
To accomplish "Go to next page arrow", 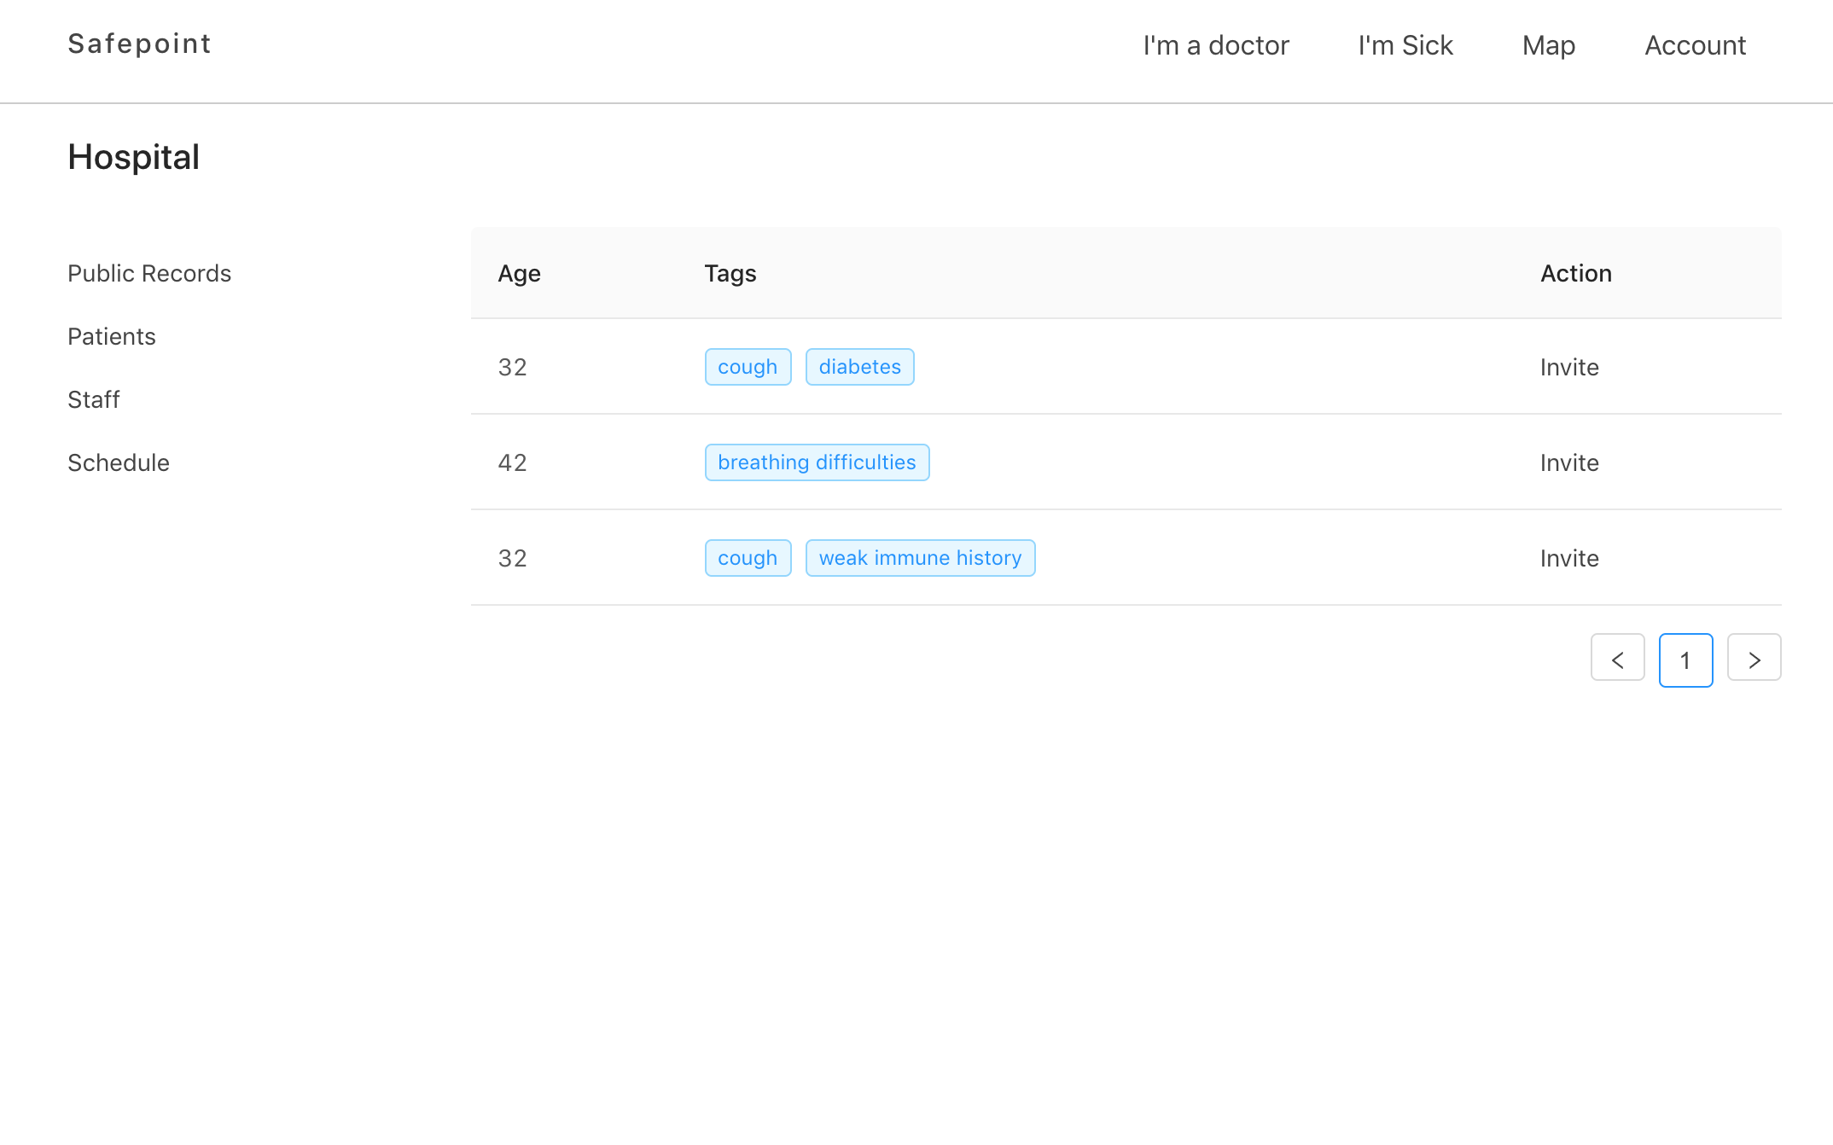I will click(1754, 660).
